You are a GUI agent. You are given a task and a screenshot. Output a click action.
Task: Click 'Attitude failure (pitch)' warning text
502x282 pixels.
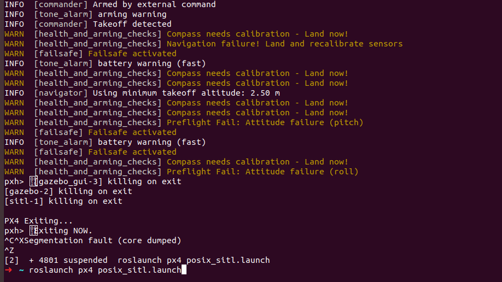[x=305, y=122]
